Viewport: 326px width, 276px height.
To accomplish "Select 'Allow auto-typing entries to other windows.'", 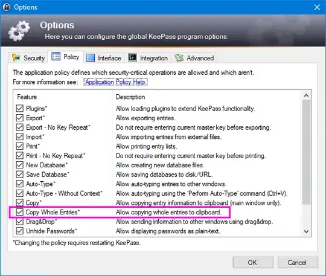I will click(x=171, y=184).
